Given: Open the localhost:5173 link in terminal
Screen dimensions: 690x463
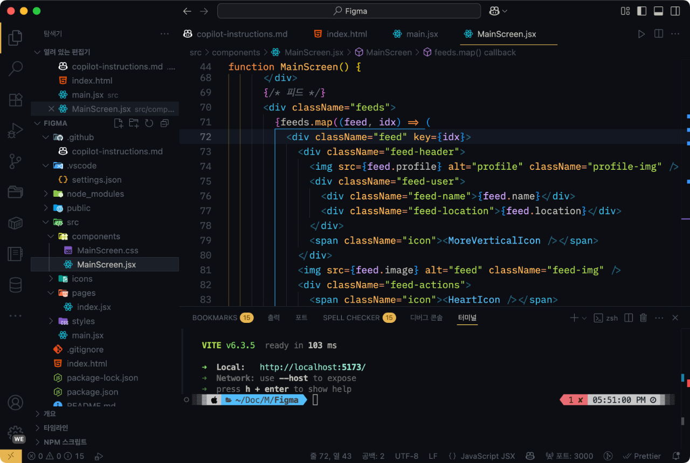Looking at the screenshot, I should click(313, 367).
